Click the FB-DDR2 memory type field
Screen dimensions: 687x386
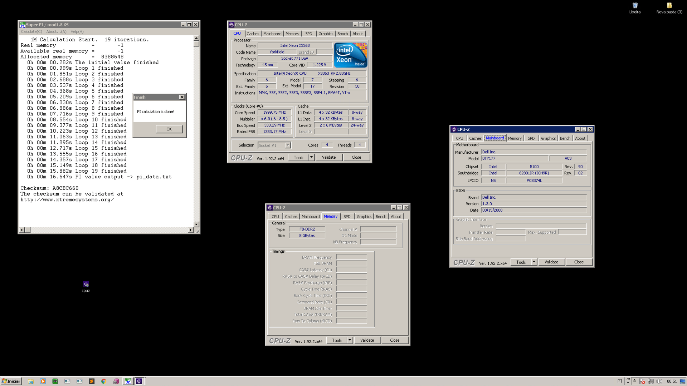click(307, 229)
